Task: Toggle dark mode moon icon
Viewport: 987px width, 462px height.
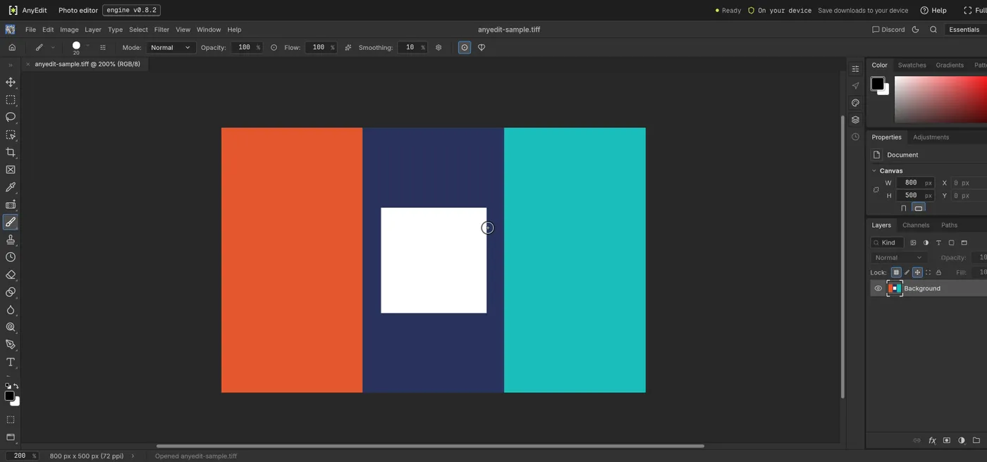Action: coord(915,30)
